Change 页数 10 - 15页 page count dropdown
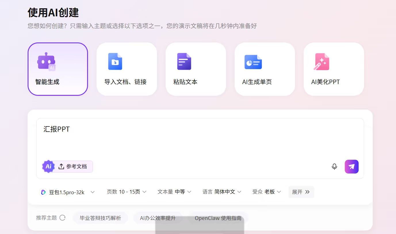Screen dimensions: 396x234 coord(127,192)
